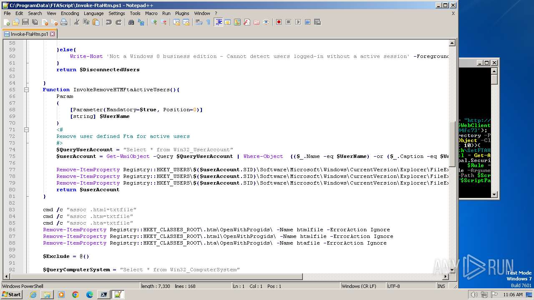Click the Close All toolbar icon
Screen dimensions: 534x300
coord(54,22)
